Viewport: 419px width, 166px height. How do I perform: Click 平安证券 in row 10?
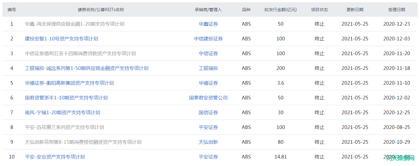point(208,157)
